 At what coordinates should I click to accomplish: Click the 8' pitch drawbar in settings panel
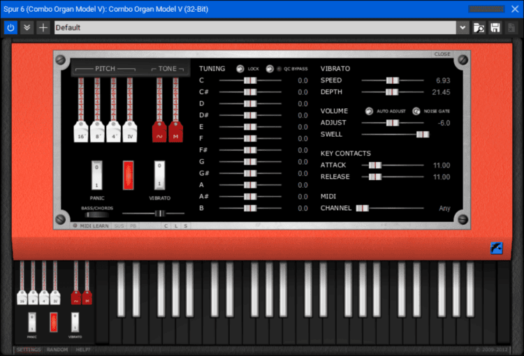point(97,131)
